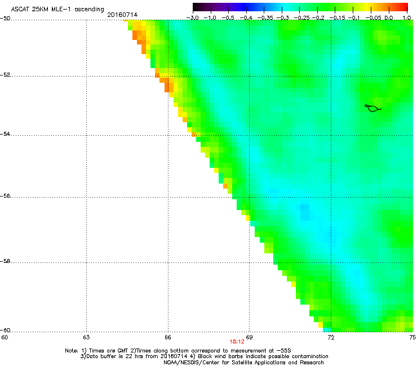This screenshot has height=366, width=417.
Task: Click the red time stamp 18:12
Action: pos(237,342)
